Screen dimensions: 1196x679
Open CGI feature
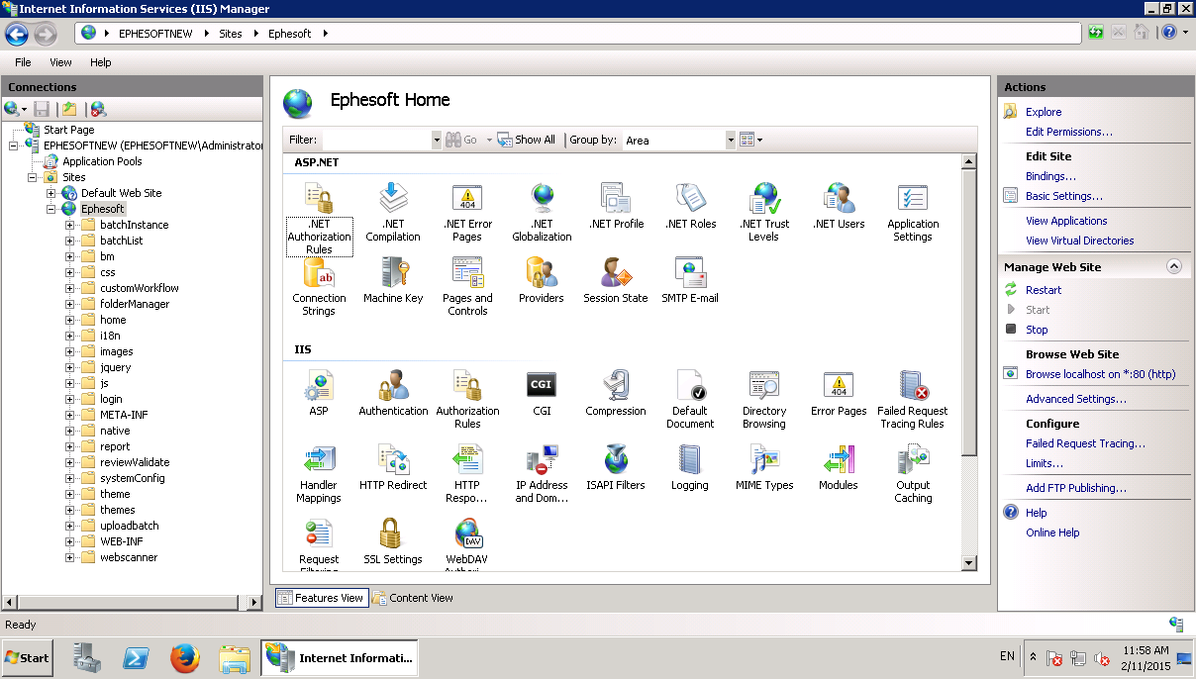click(x=542, y=393)
